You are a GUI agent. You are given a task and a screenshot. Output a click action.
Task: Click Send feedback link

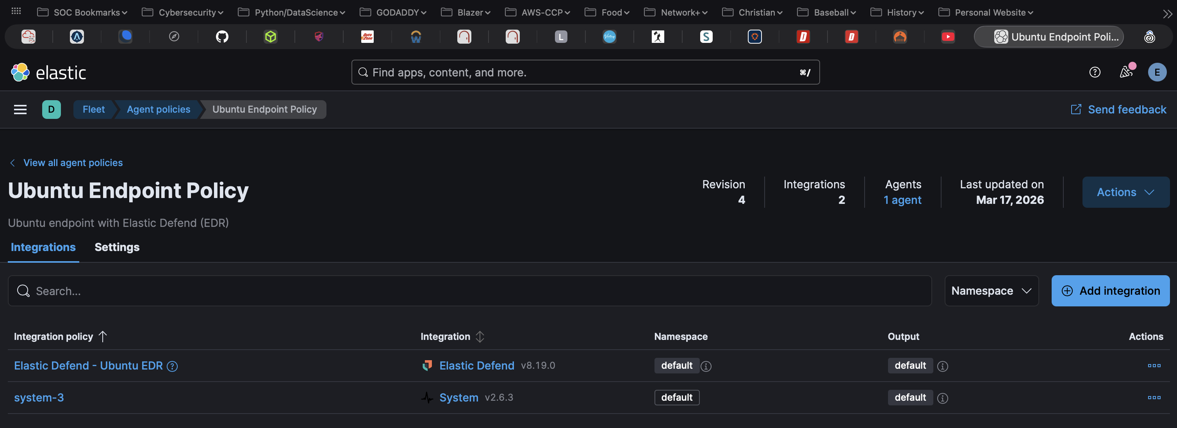tap(1118, 110)
